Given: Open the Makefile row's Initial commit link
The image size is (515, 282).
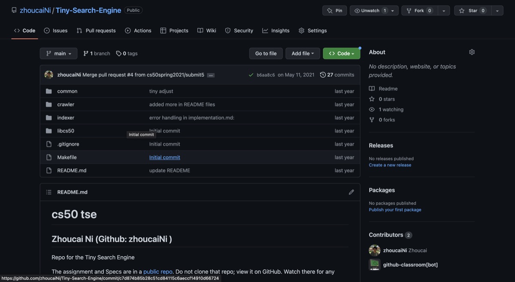Looking at the screenshot, I should point(165,158).
